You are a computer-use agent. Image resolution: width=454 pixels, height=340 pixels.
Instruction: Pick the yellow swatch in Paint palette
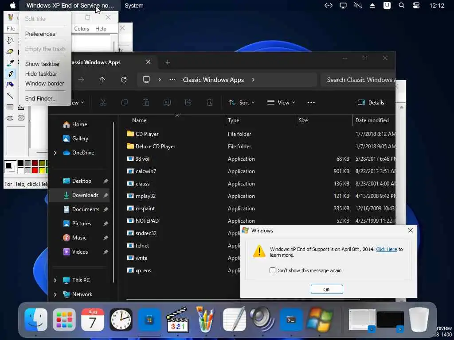42,170
